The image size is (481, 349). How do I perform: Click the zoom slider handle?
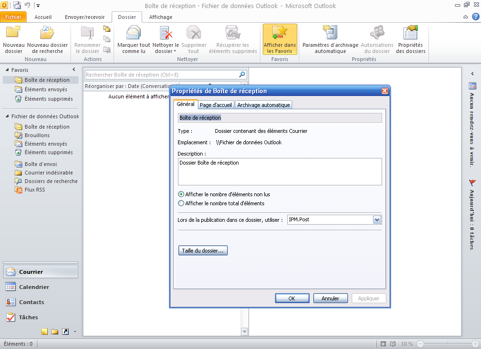click(x=447, y=344)
